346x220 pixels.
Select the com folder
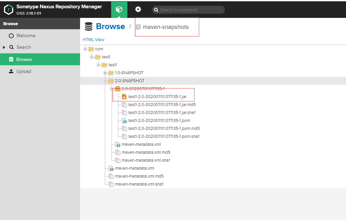[99, 49]
